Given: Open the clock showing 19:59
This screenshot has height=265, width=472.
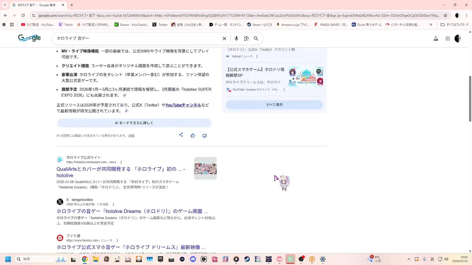Looking at the screenshot, I should pos(453,259).
